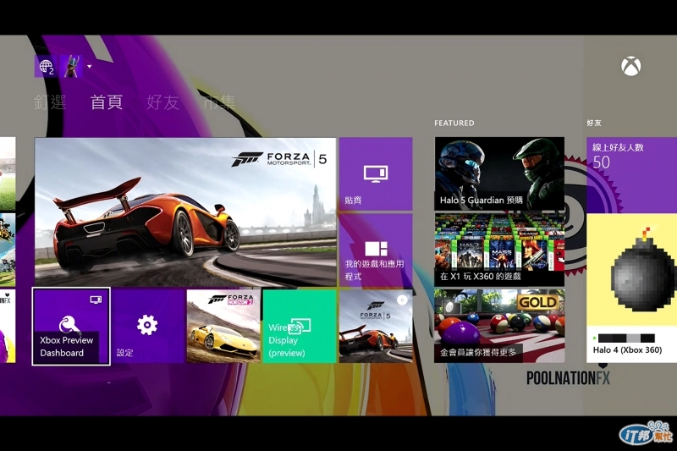Open the 貼齊 snap tile
The width and height of the screenshot is (677, 451).
[376, 174]
